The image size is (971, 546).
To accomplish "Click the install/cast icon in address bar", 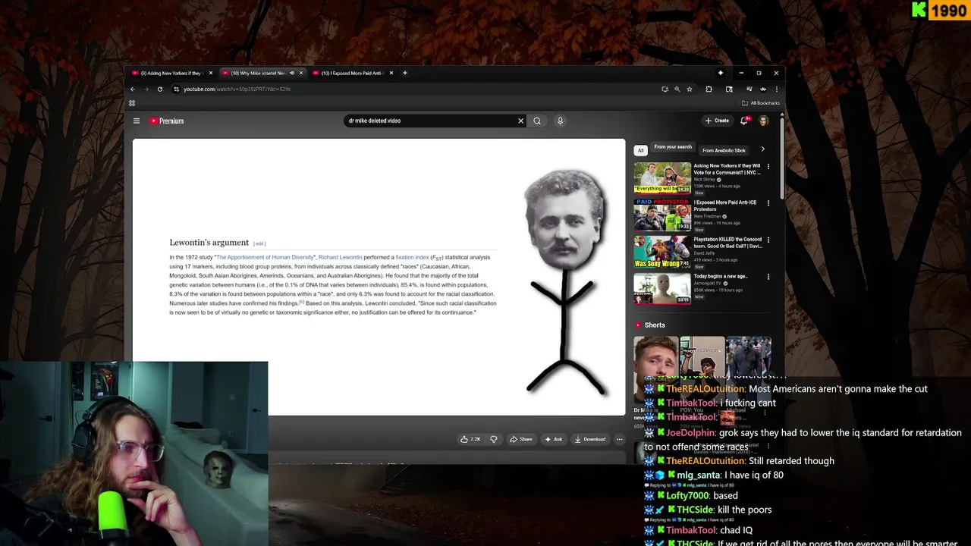I will point(665,89).
